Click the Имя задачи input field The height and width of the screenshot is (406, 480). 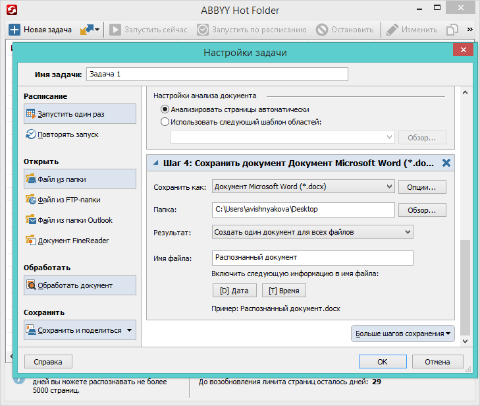pos(217,74)
